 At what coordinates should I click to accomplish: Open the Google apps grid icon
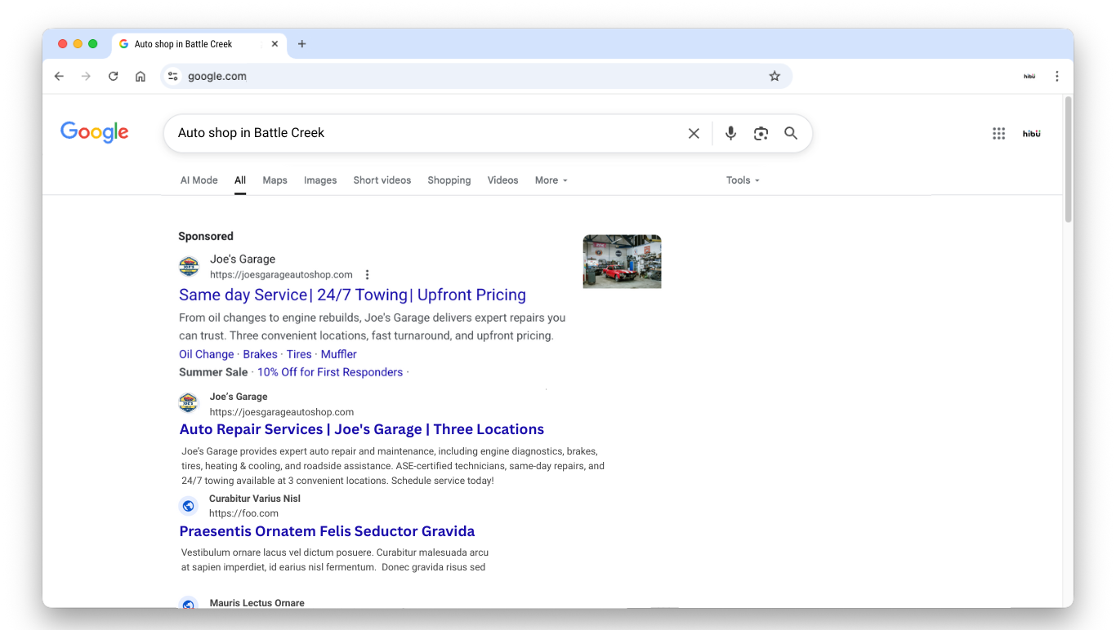coord(998,133)
